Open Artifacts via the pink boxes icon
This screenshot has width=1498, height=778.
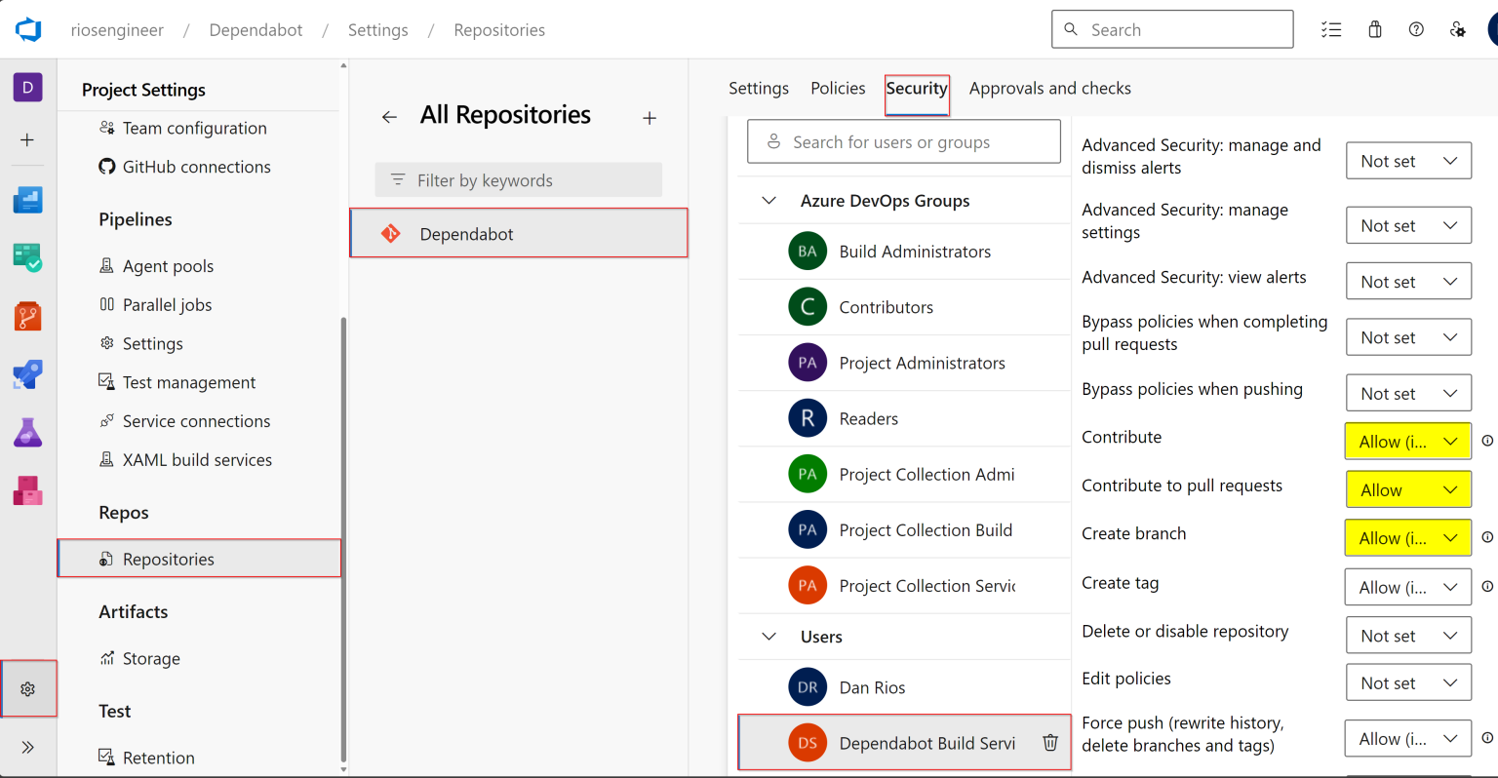click(27, 490)
